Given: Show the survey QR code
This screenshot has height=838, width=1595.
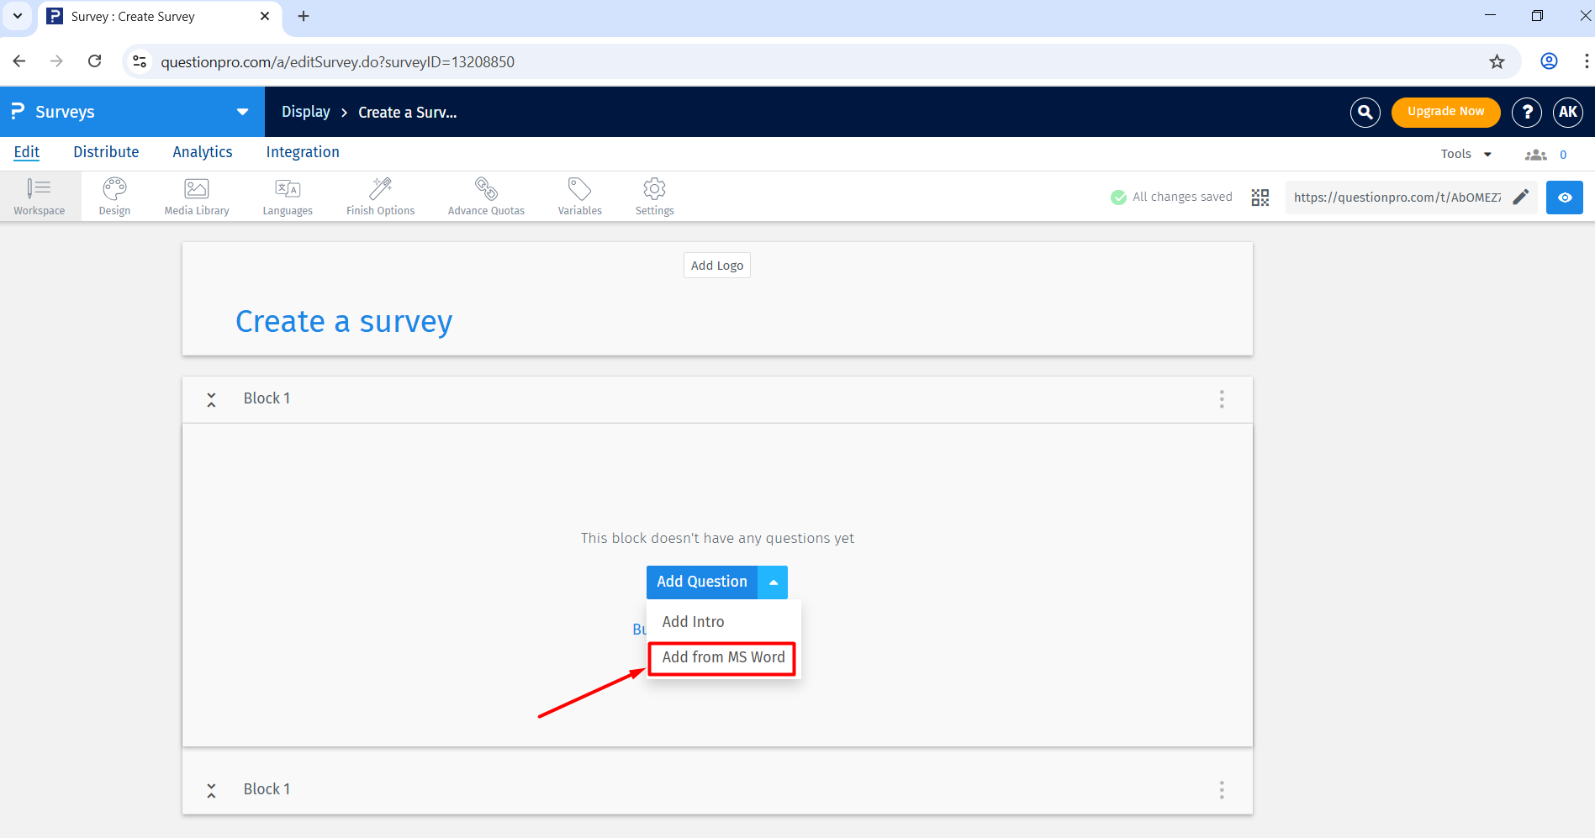Looking at the screenshot, I should pyautogui.click(x=1260, y=197).
